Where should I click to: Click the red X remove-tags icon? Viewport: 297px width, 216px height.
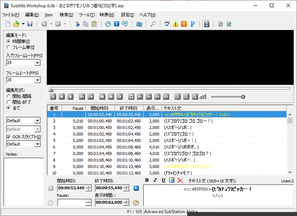click(180, 180)
